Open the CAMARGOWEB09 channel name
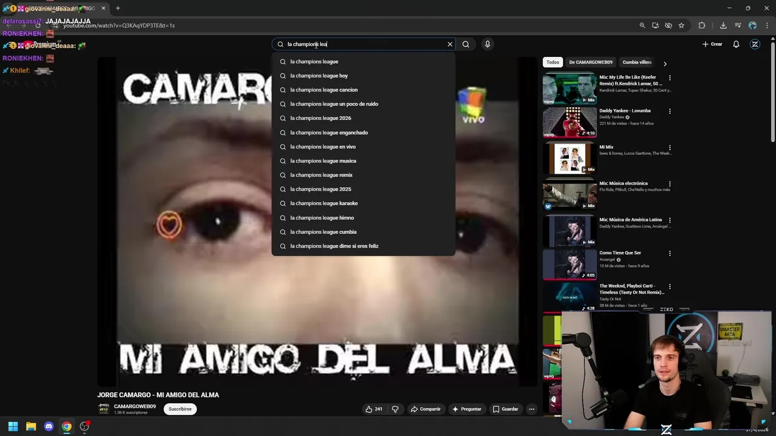Image resolution: width=776 pixels, height=436 pixels. point(135,406)
